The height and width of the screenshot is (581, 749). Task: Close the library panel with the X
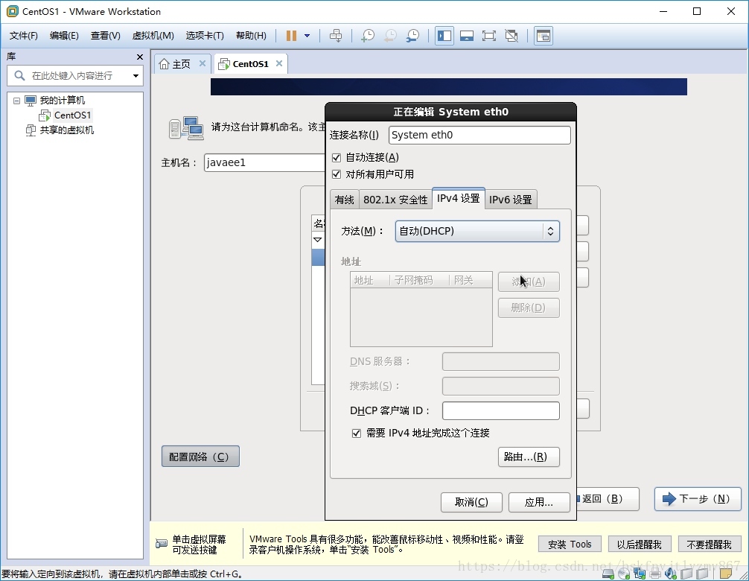coord(139,57)
